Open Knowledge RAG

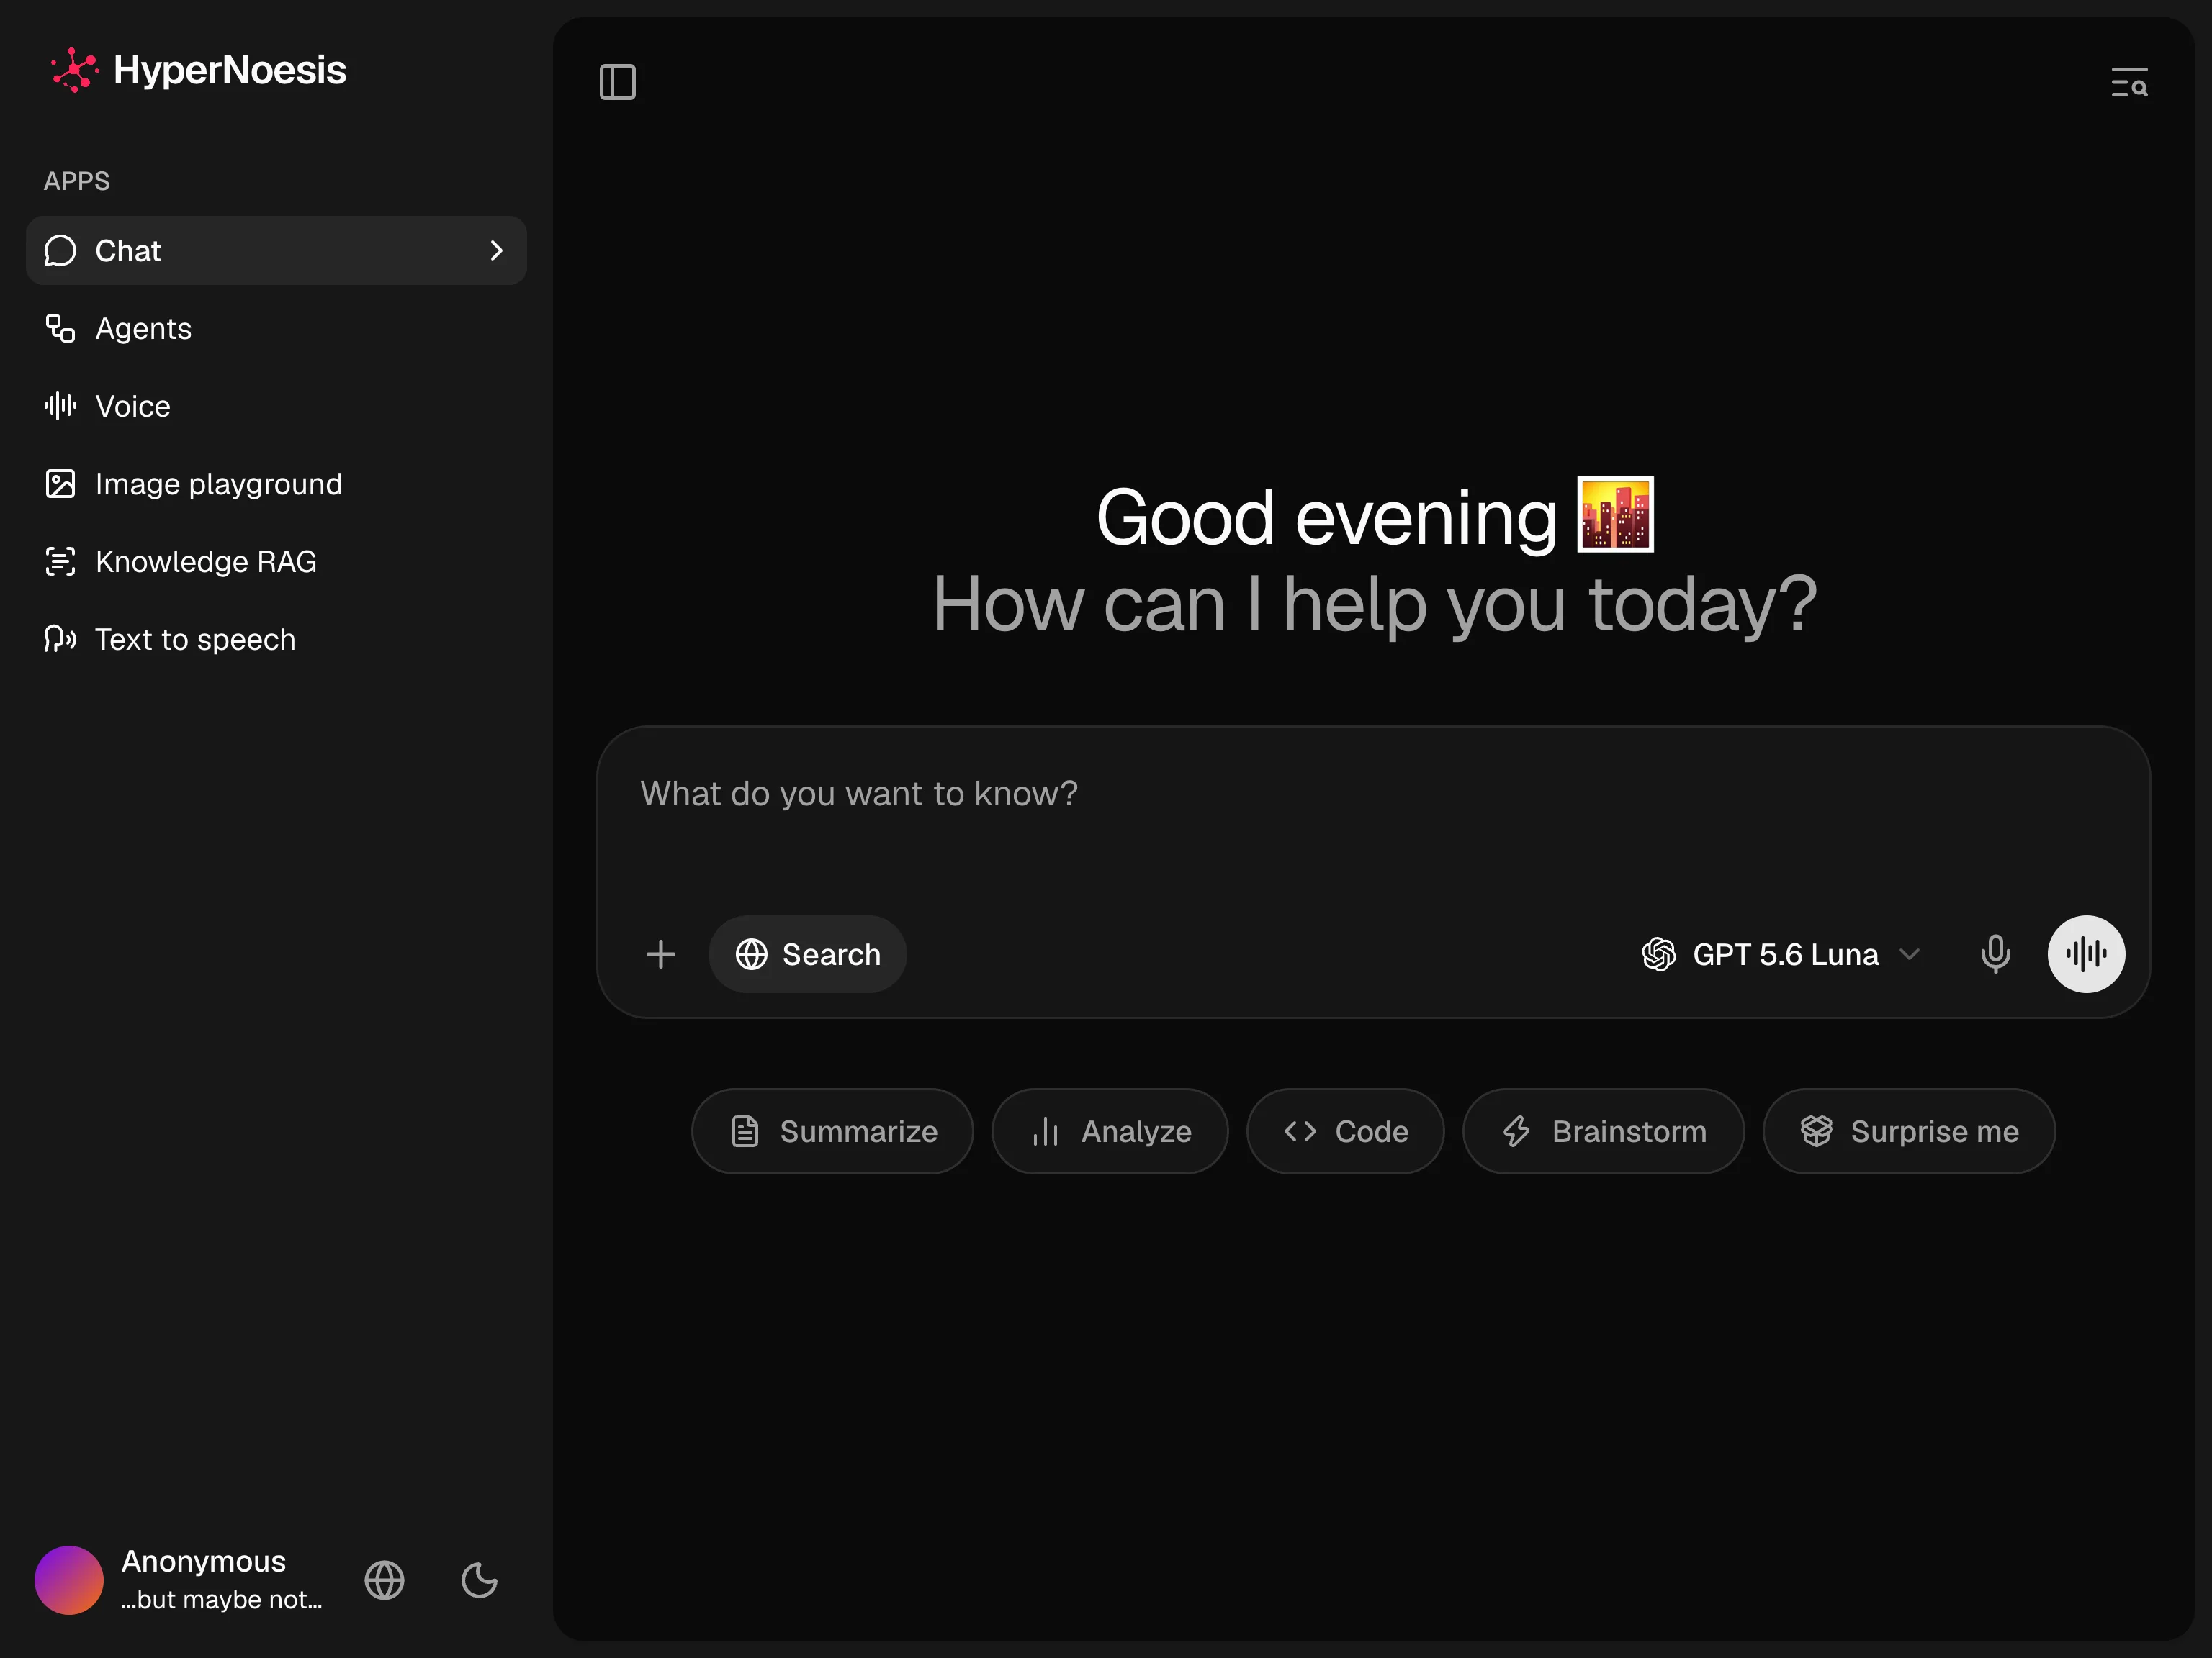click(276, 561)
